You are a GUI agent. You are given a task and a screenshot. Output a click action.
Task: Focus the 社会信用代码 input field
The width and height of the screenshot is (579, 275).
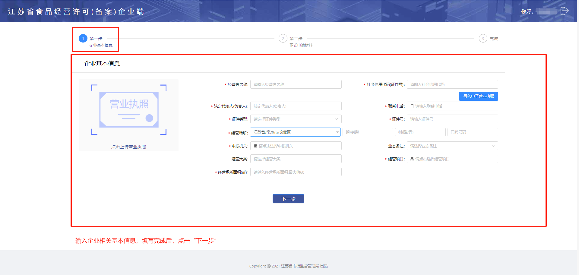[x=452, y=84]
